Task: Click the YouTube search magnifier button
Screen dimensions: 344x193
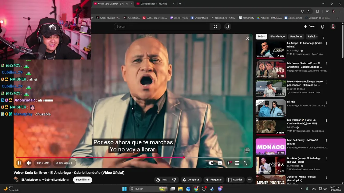Action: point(216,27)
